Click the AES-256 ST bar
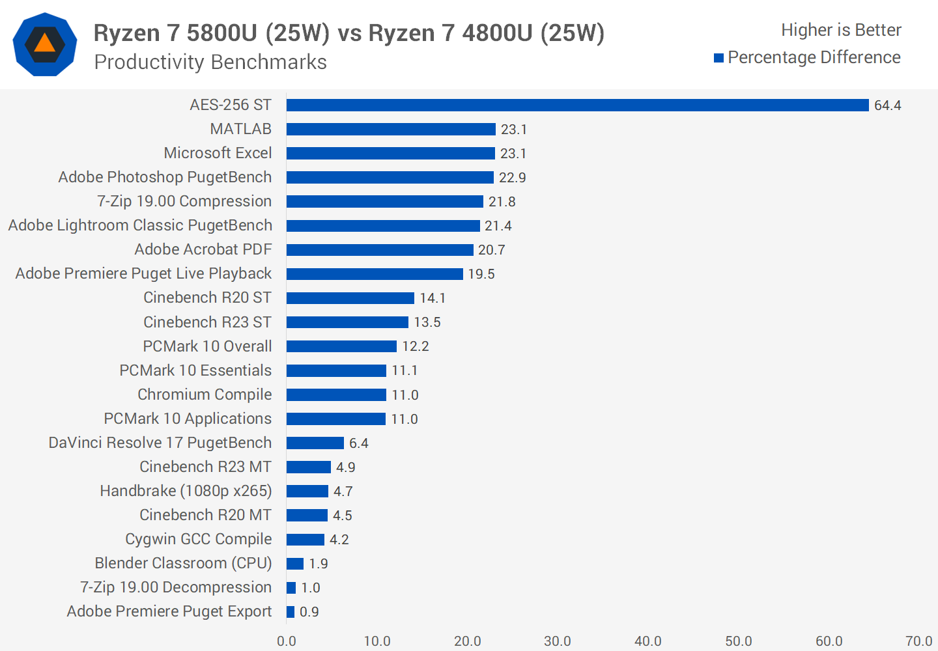Image resolution: width=938 pixels, height=651 pixels. (578, 105)
